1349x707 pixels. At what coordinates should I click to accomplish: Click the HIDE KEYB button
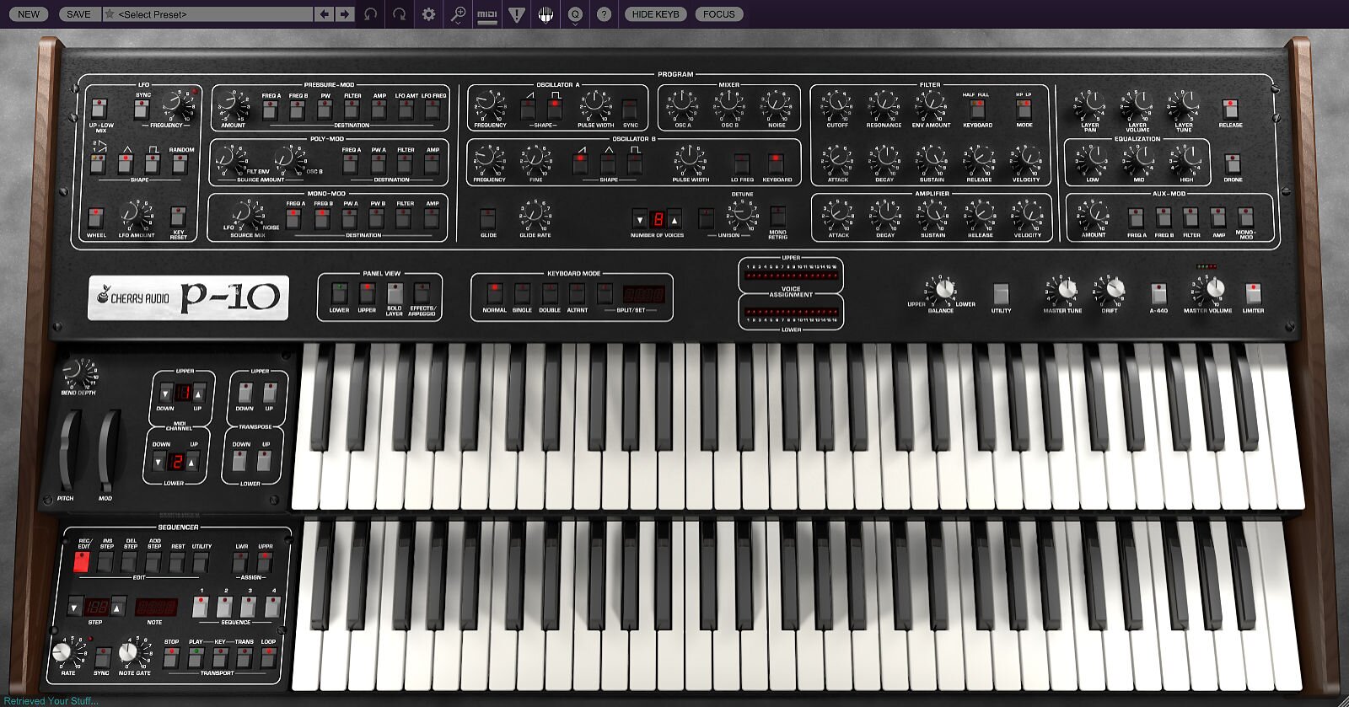coord(655,14)
